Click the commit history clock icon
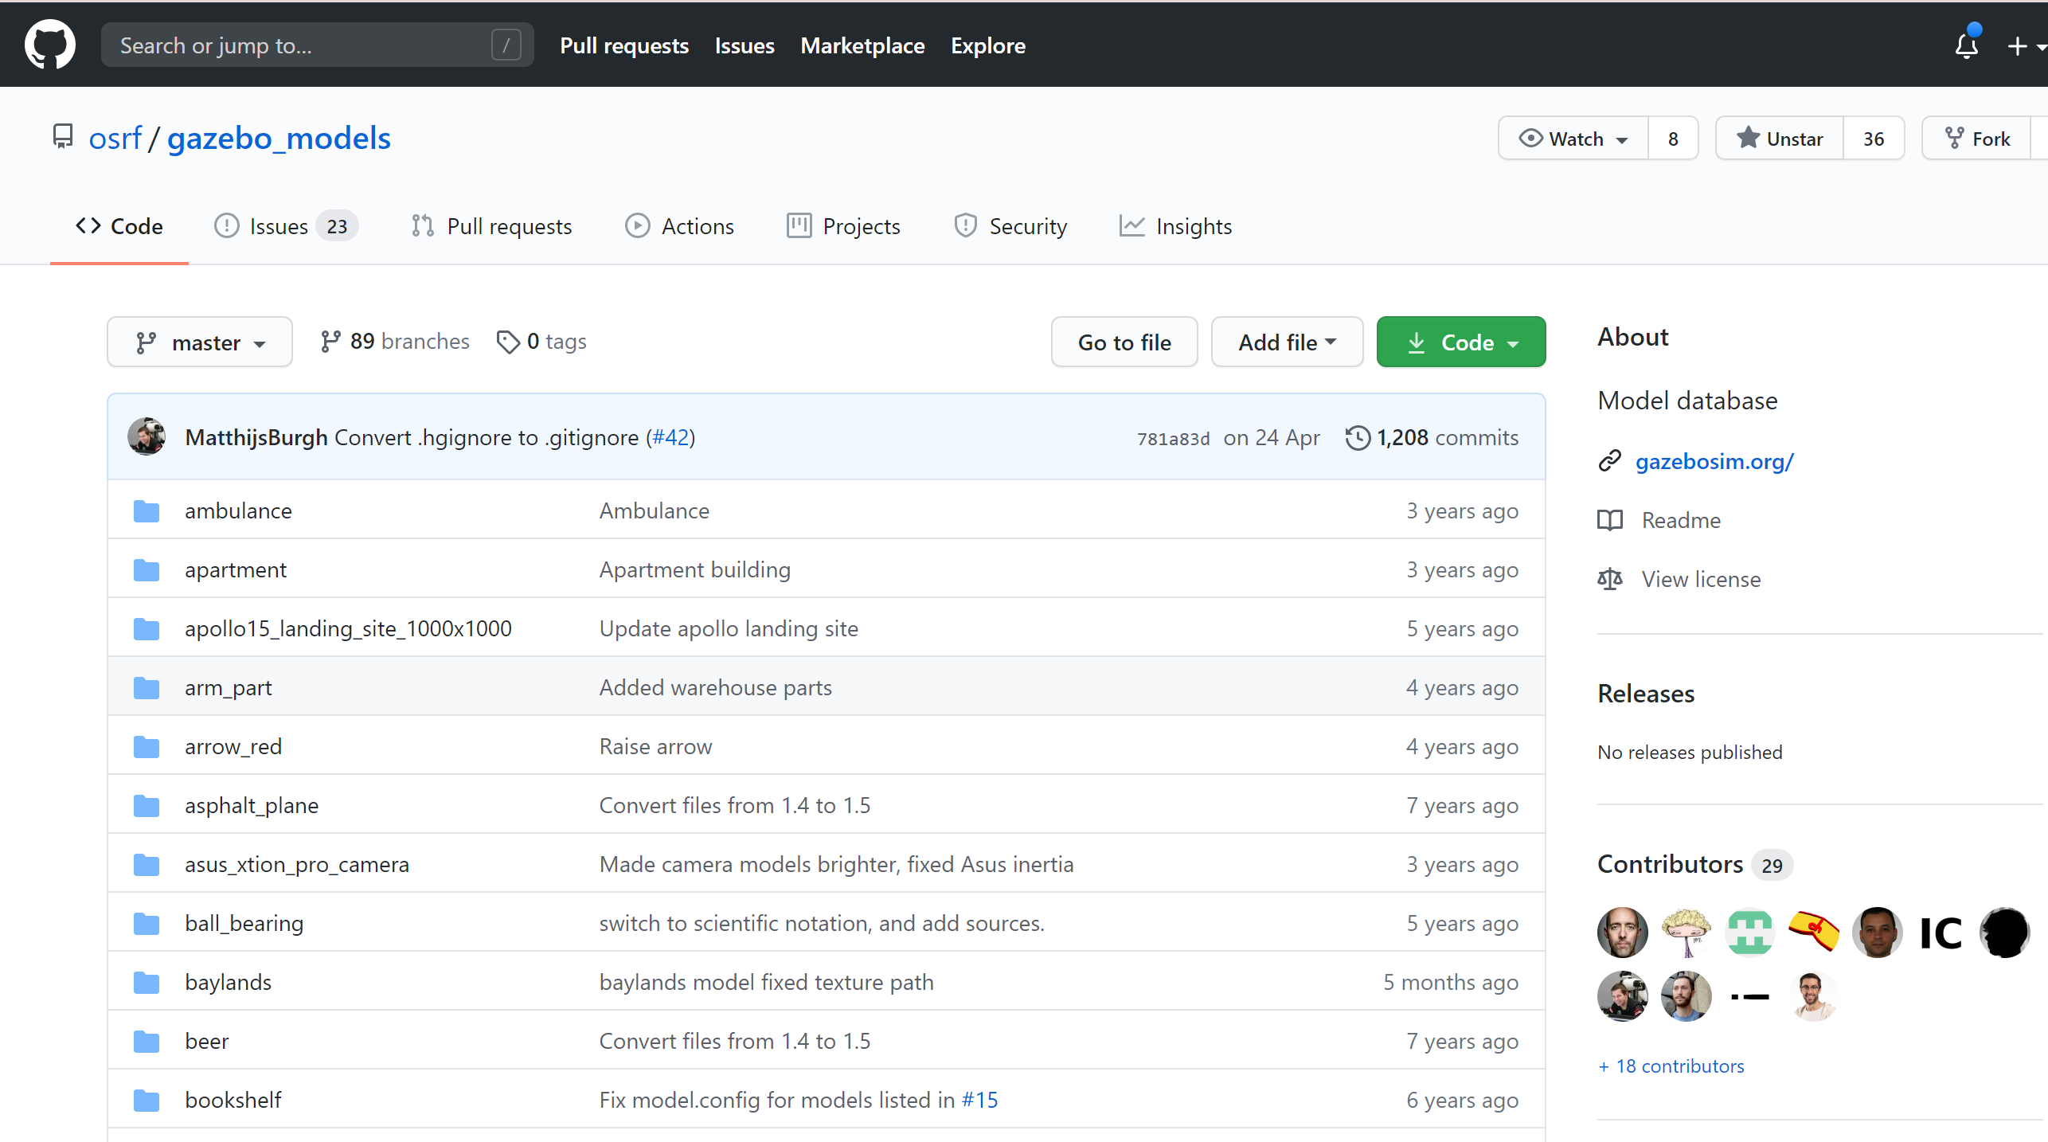 1358,438
